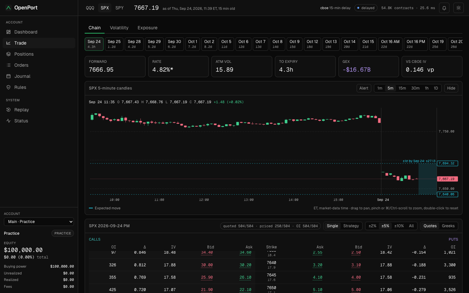Viewport: 469px width, 293px height.
Task: Set candle interval to 1D
Action: pos(436,88)
